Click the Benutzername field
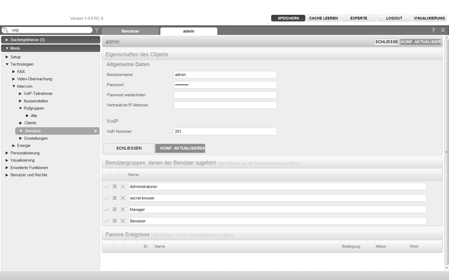The width and height of the screenshot is (449, 280). click(225, 75)
